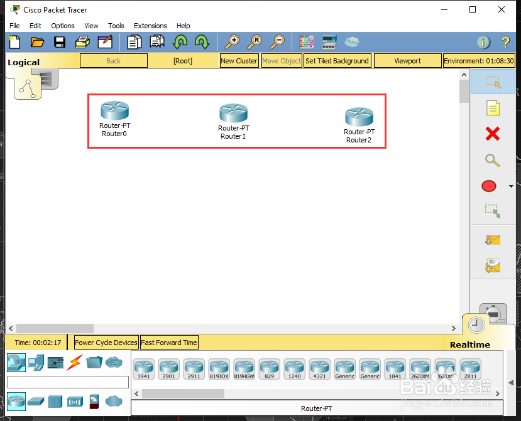Click the [Root] navigation button
This screenshot has height=421, width=521.
(183, 61)
